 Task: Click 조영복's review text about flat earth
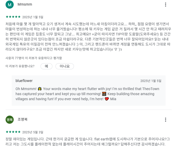point(88,141)
